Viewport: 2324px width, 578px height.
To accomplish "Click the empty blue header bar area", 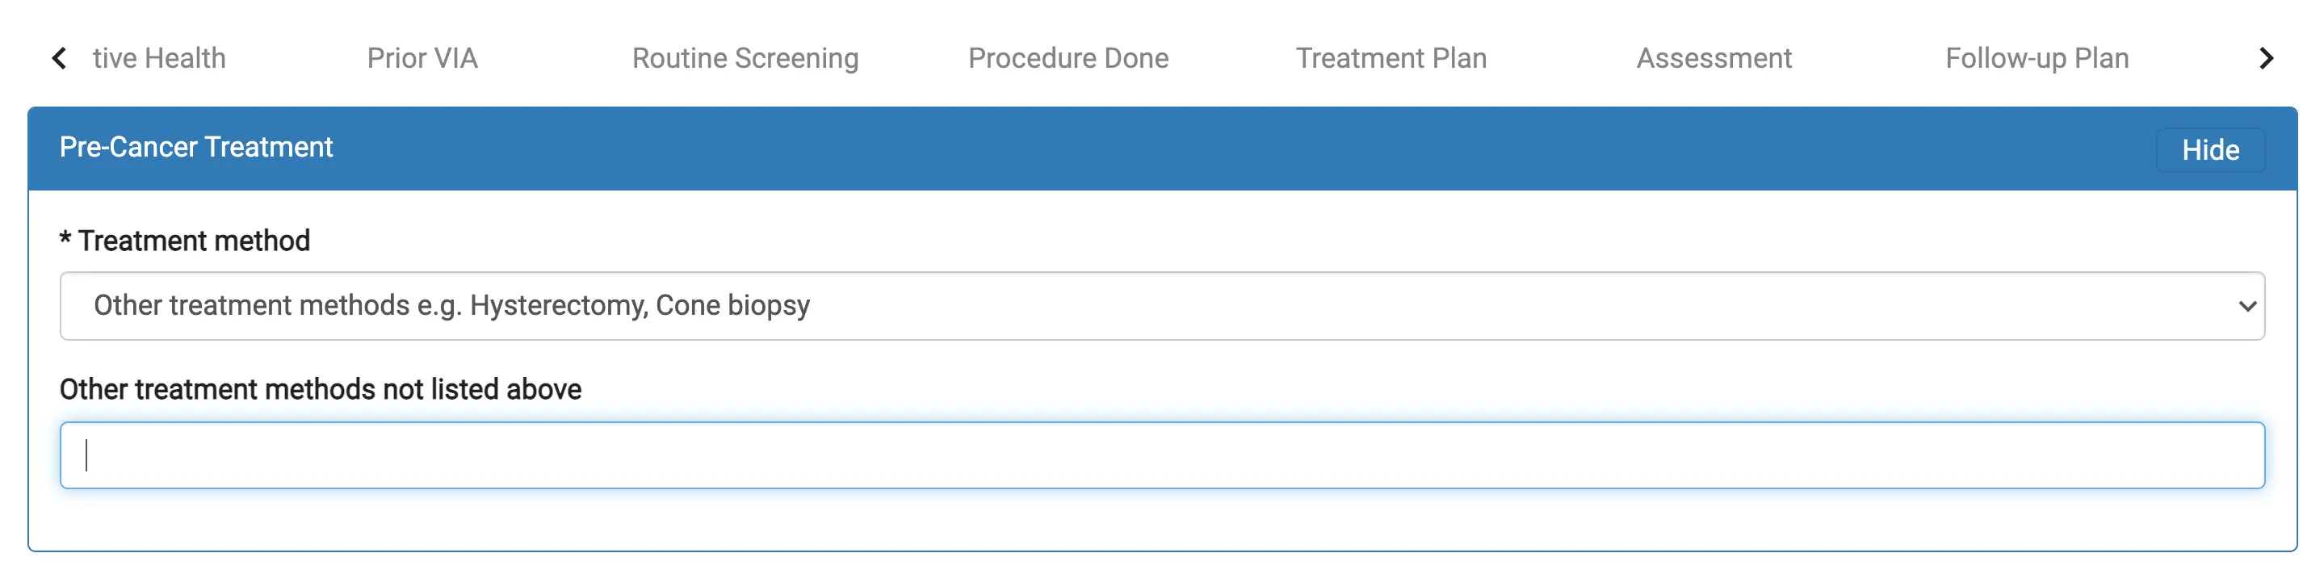I will [1245, 148].
